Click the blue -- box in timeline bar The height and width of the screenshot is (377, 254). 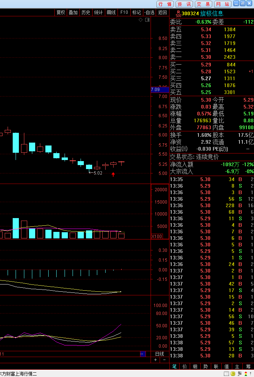(x=143, y=354)
